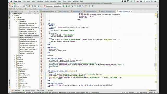This screenshot has height=94, width=167.
Task: Click the Synchronize toolbar icon
Action: [x=15, y=6]
